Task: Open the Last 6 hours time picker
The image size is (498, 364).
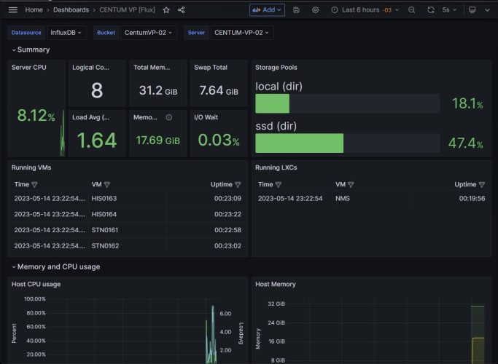Action: (365, 10)
